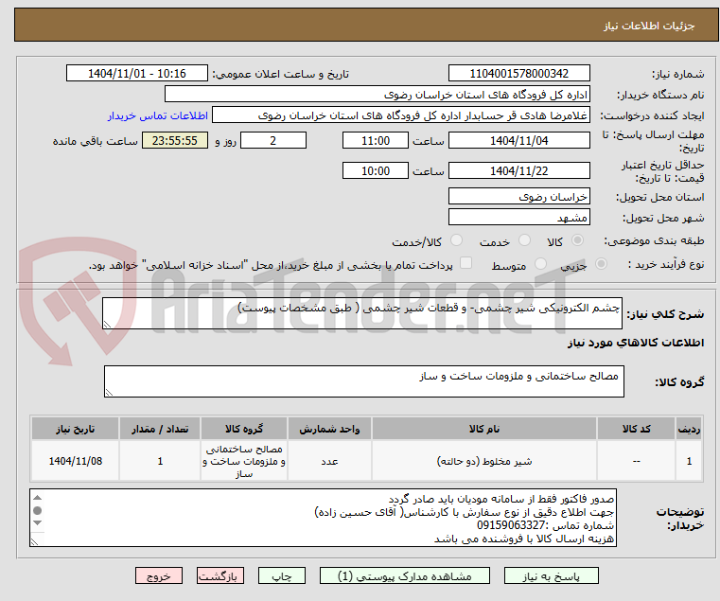
Task: Click the ردیف column header
Action: coord(689,429)
